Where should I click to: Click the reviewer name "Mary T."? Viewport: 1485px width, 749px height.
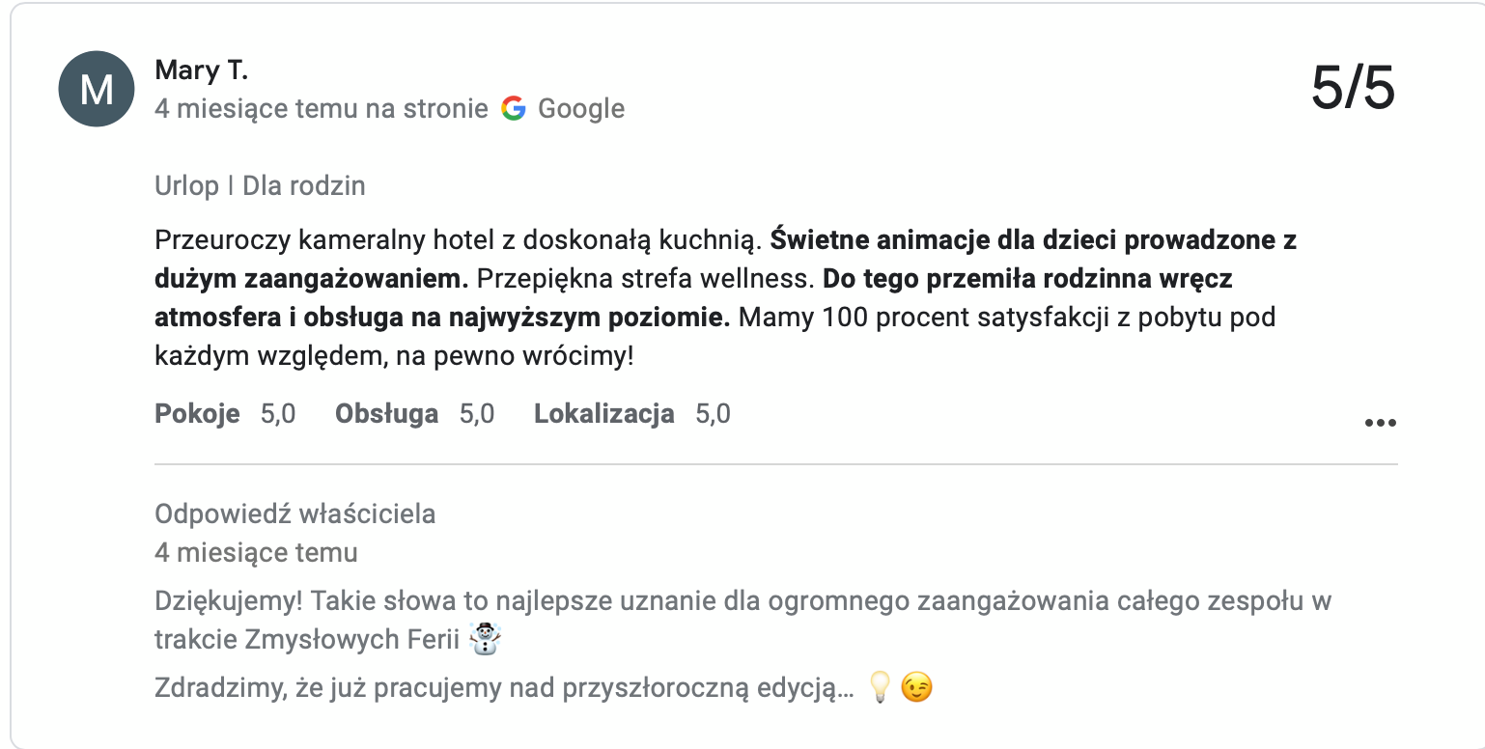point(202,69)
